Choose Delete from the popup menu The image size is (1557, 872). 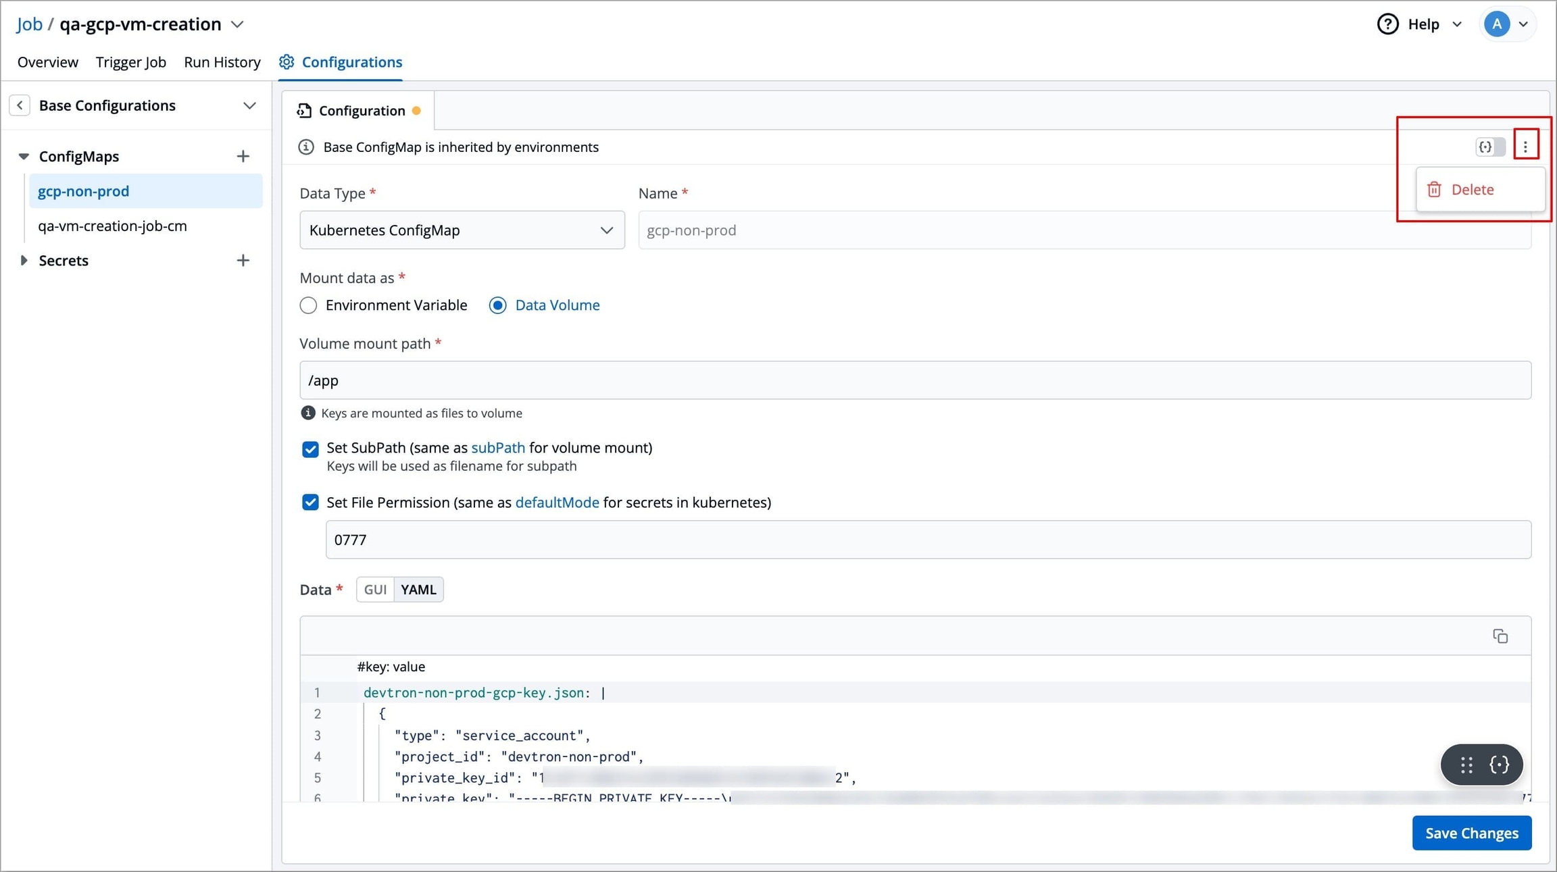[x=1471, y=190]
